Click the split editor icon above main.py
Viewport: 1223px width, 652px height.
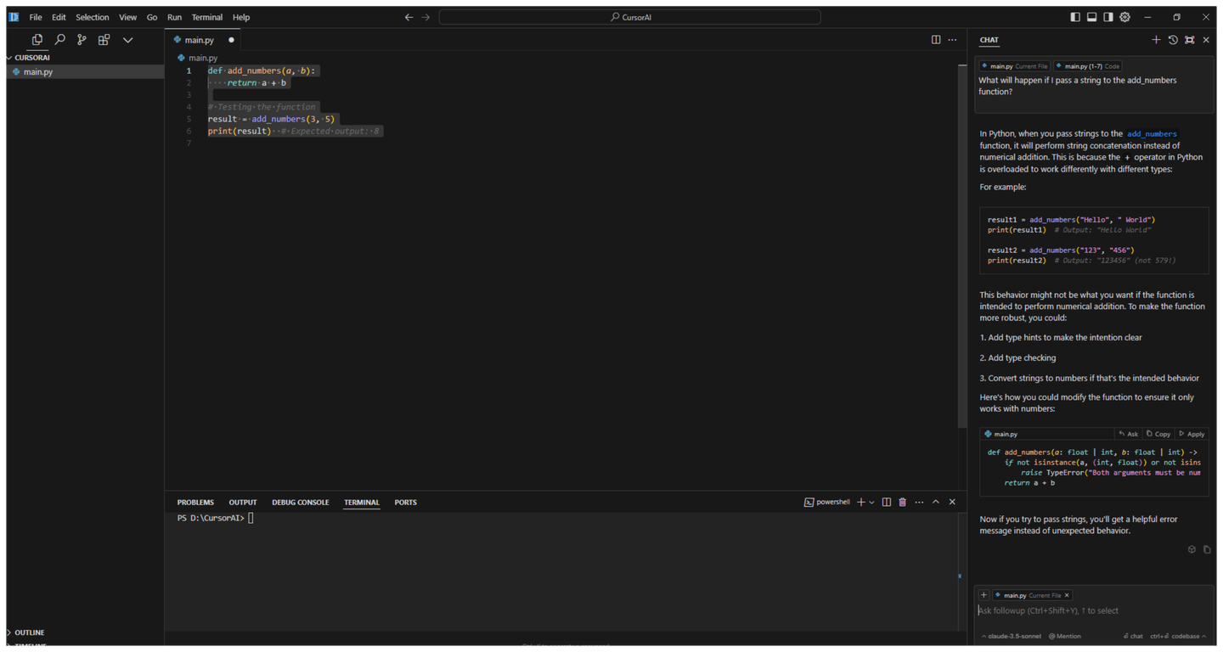coord(935,40)
